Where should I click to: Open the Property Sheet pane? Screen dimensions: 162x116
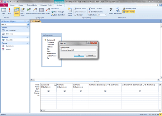click(x=129, y=9)
